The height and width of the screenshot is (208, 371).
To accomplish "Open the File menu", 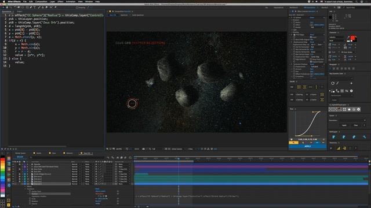I will tap(24, 1).
